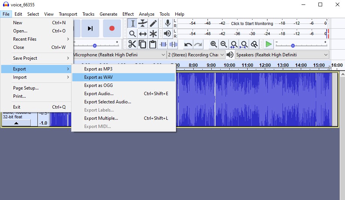Click Save Project in File menu

(25, 58)
